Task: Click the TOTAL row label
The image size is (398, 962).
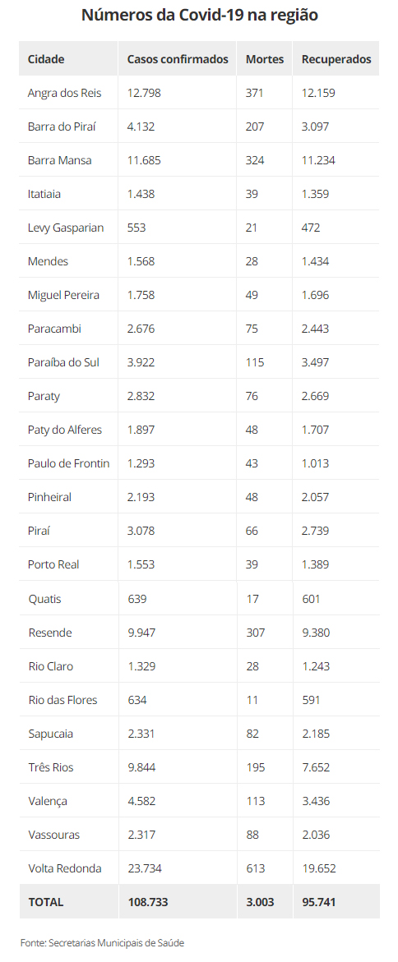Action: click(45, 903)
